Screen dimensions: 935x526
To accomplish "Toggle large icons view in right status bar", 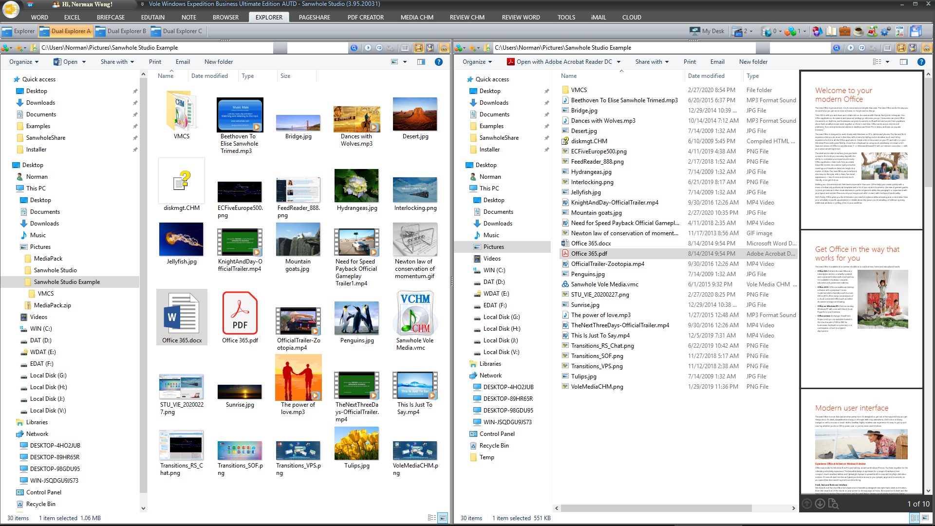I will pyautogui.click(x=925, y=518).
